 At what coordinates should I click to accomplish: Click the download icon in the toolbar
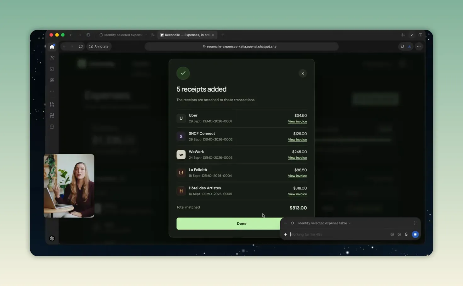(409, 47)
